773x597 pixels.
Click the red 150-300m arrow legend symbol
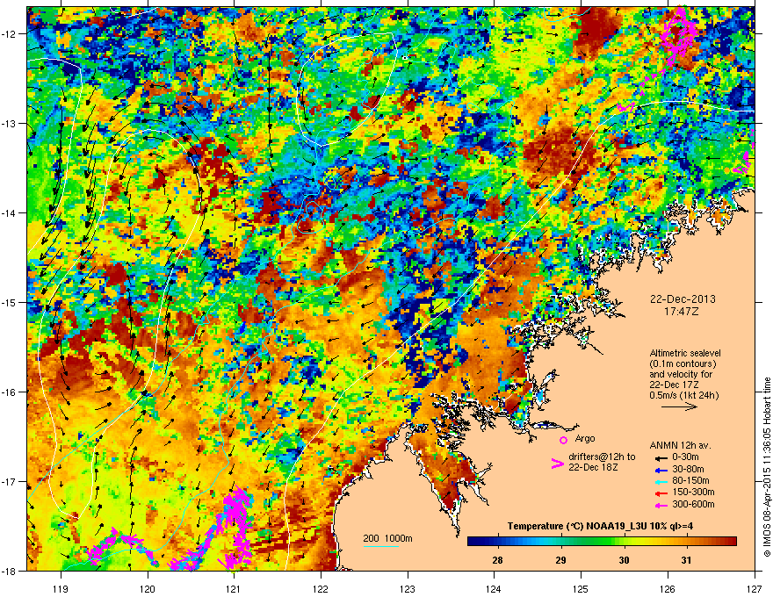point(660,493)
